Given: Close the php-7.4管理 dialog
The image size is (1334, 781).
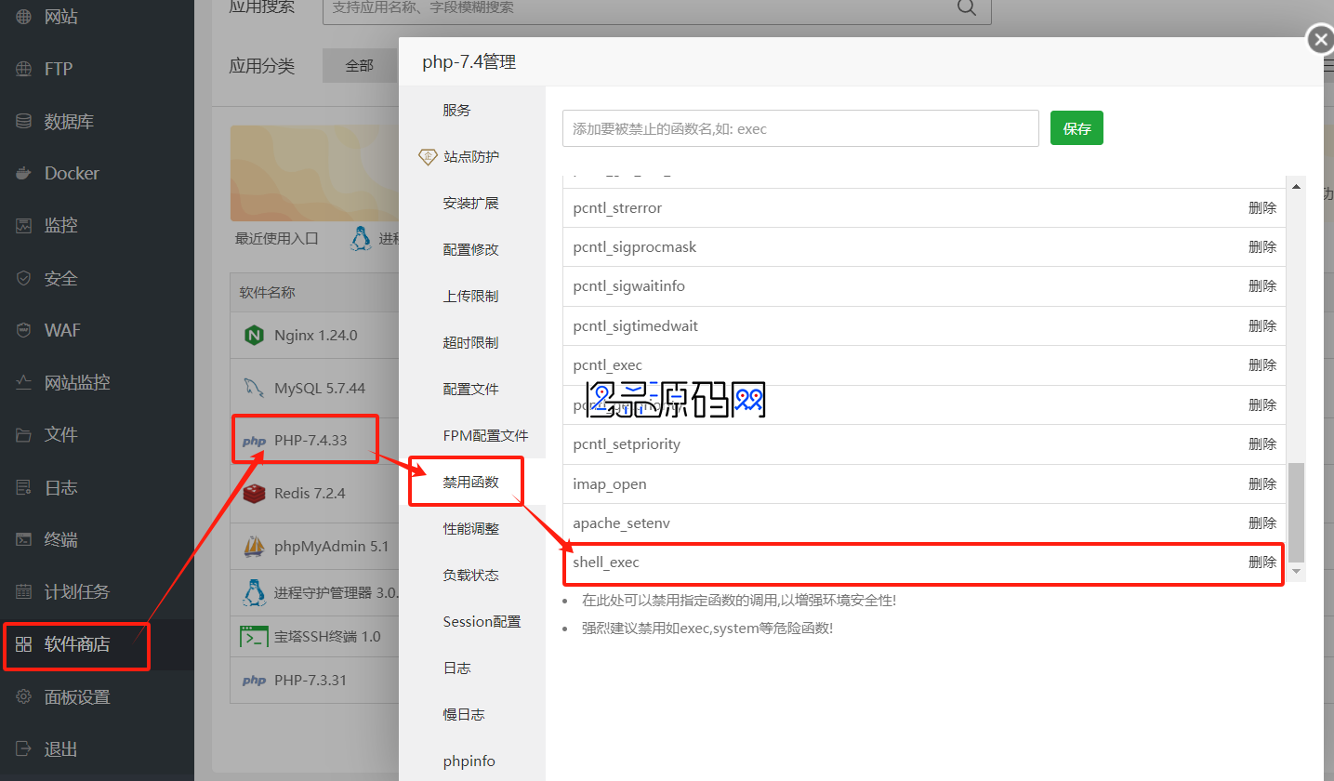Looking at the screenshot, I should click(1320, 40).
